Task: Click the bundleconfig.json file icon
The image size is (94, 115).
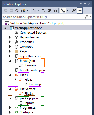Action: click(x=16, y=70)
